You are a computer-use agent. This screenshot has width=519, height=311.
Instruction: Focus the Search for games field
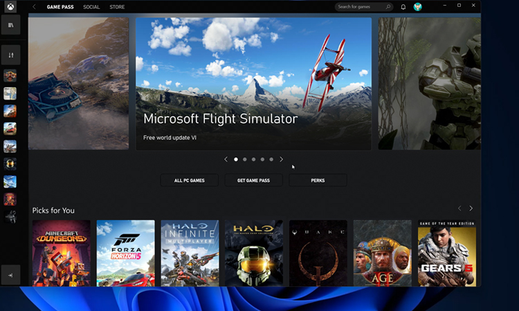[x=362, y=7]
